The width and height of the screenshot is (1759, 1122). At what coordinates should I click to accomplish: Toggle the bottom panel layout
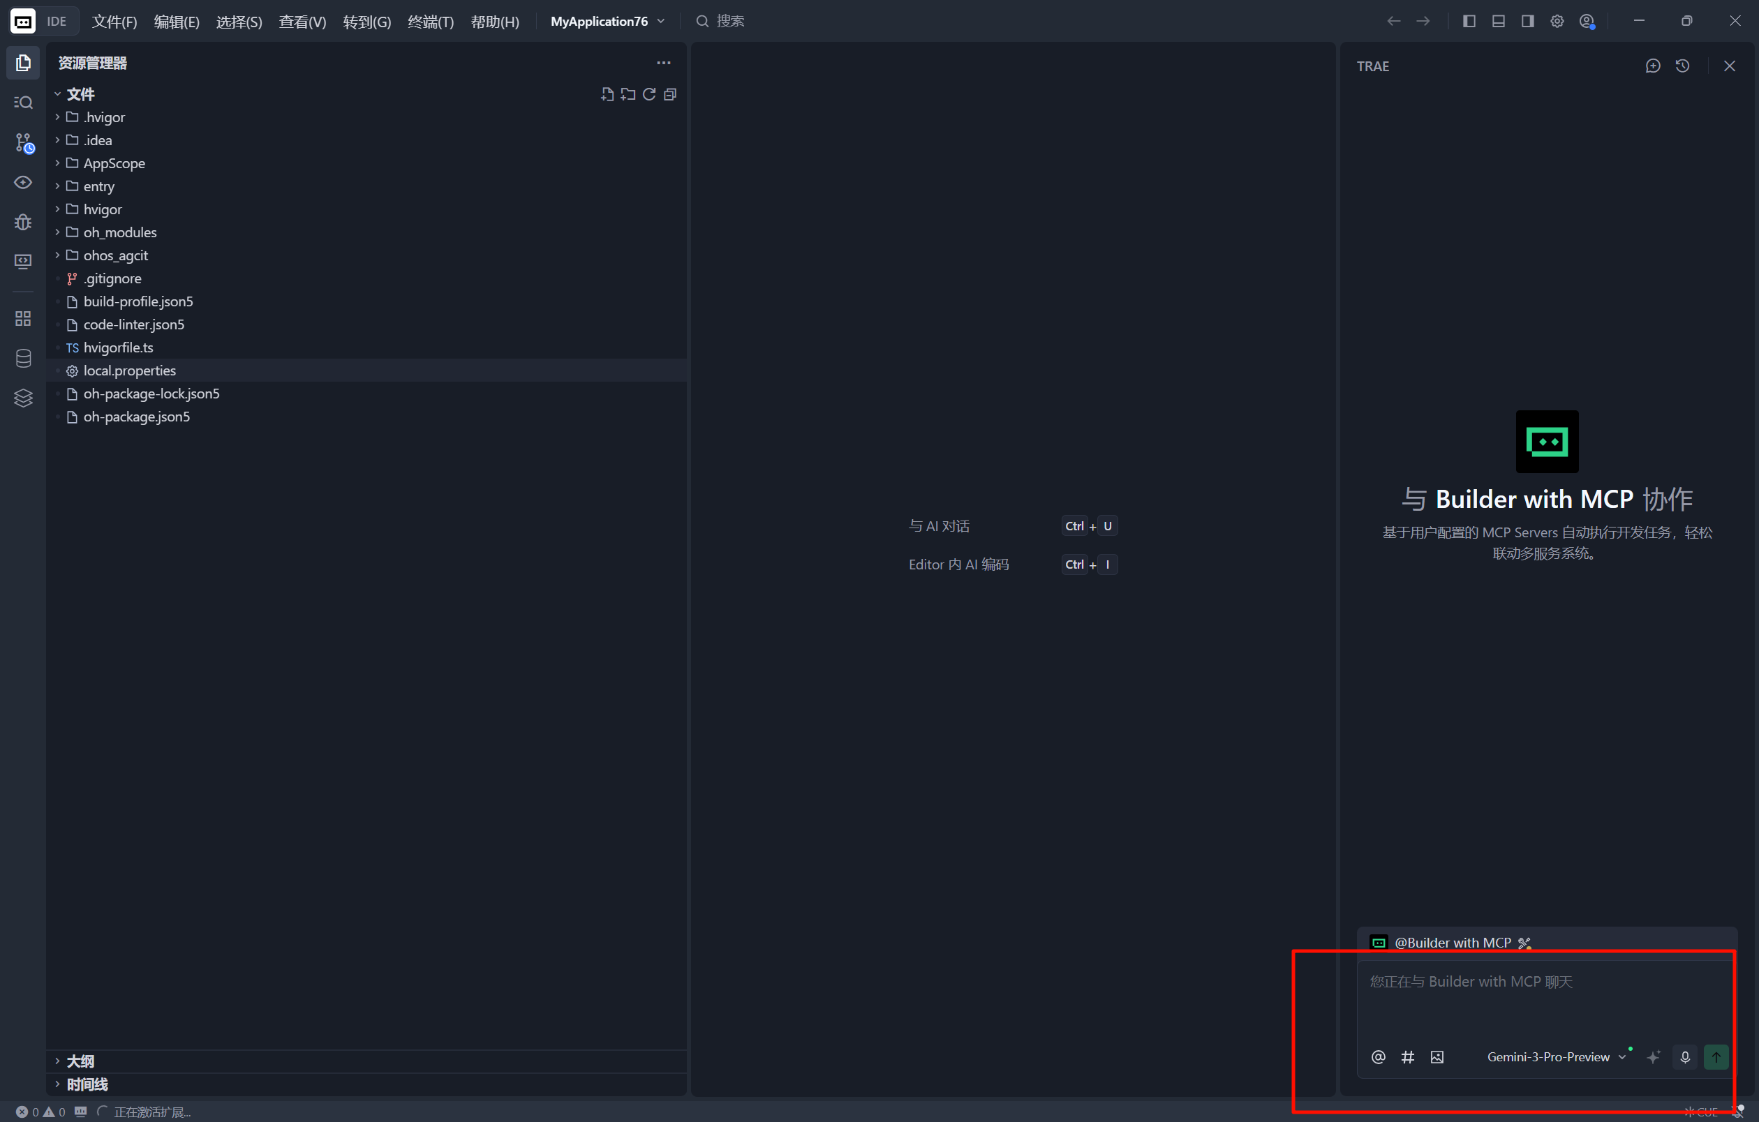[1498, 21]
